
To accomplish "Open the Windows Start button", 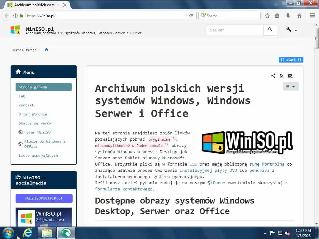I will (x=8, y=233).
